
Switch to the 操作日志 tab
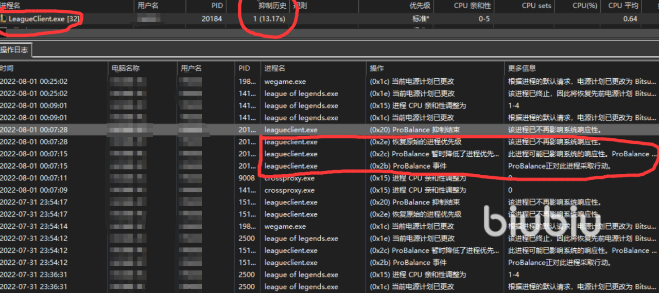coord(15,50)
